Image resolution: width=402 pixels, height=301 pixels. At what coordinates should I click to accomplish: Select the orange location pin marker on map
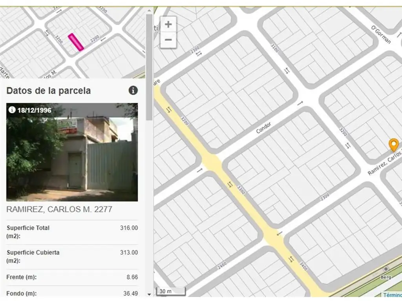point(393,145)
